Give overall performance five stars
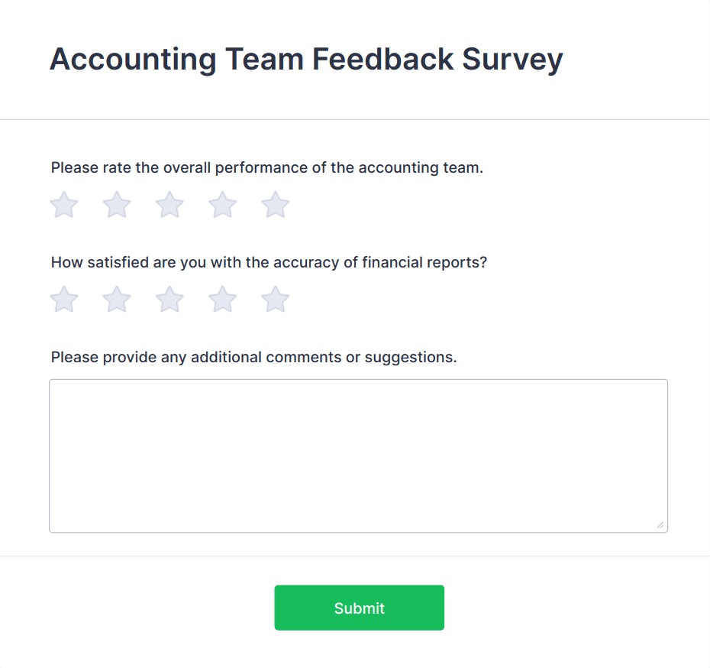The height and width of the screenshot is (668, 710). [276, 205]
